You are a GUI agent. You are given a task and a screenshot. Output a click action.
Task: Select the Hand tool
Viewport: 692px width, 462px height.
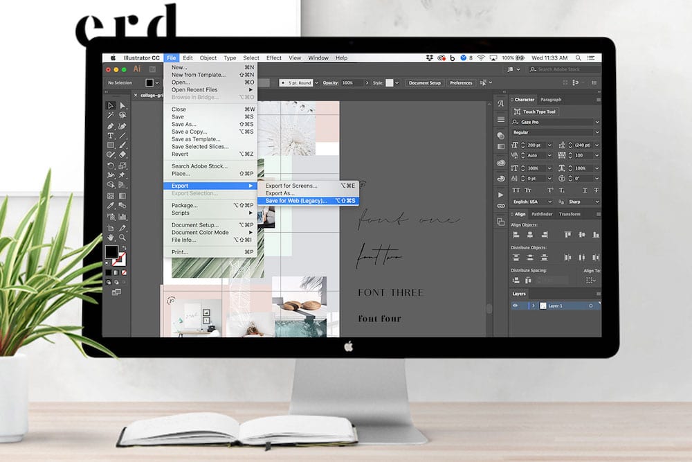[x=110, y=238]
